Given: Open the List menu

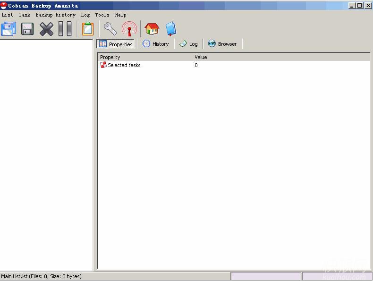Looking at the screenshot, I should tap(7, 15).
